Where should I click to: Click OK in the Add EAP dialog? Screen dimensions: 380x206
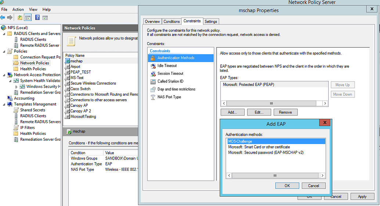coord(287,186)
